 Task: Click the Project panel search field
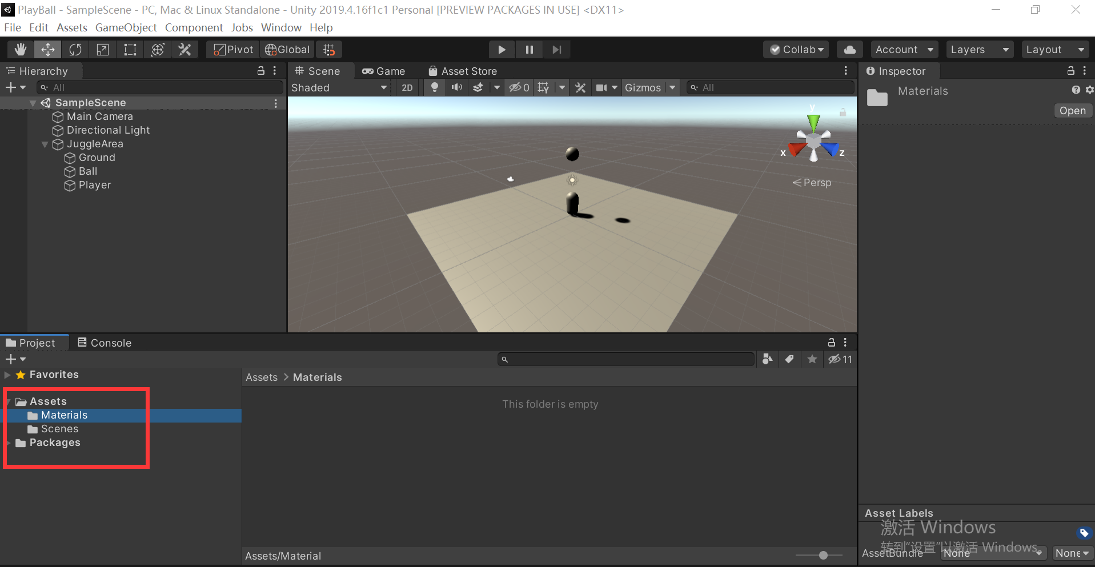pos(625,359)
